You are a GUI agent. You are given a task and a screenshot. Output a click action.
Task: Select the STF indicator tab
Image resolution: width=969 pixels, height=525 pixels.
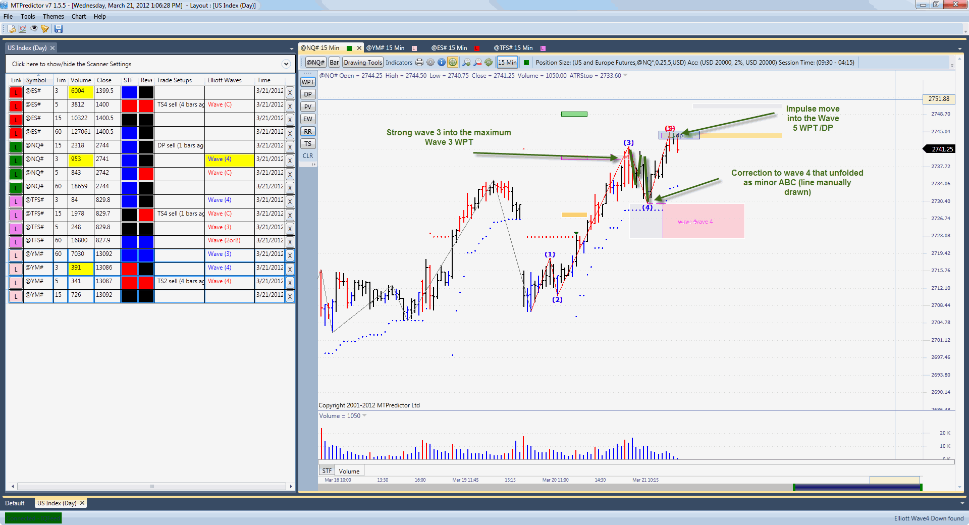(327, 470)
